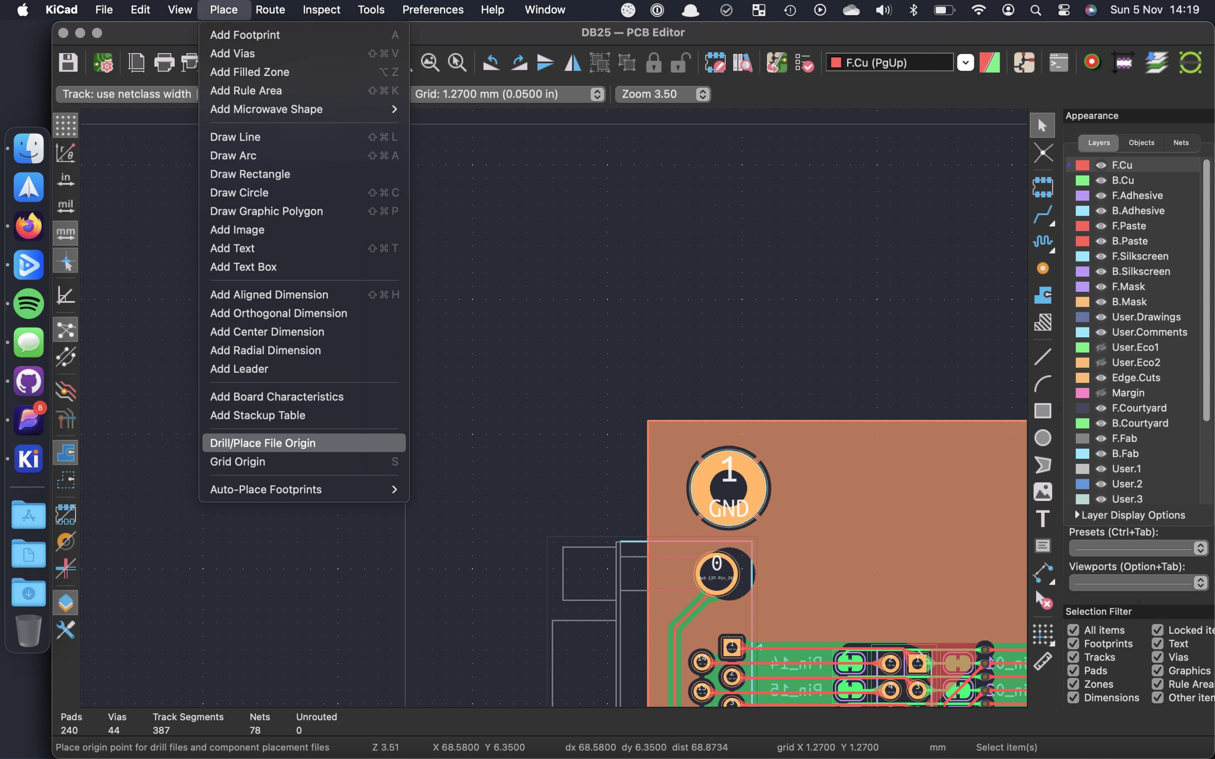Choose Drill/Place File Origin menu item
This screenshot has height=759, width=1215.
tap(304, 443)
